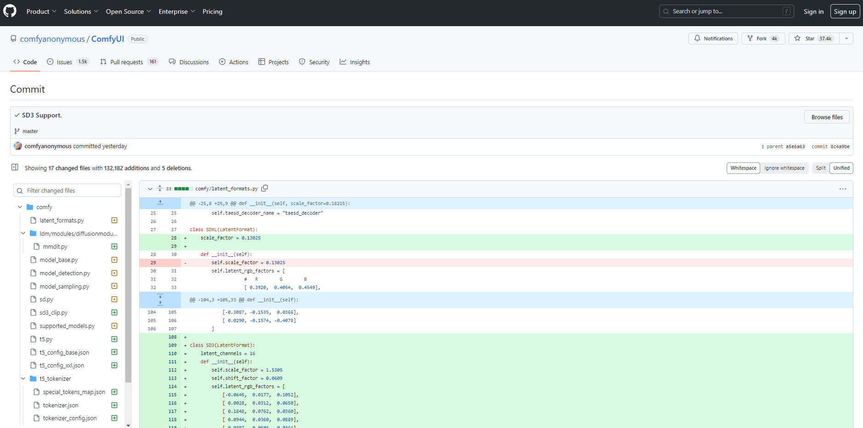Screen dimensions: 863x428
Task: Open the comfyanonymous owner link
Action: (x=52, y=39)
